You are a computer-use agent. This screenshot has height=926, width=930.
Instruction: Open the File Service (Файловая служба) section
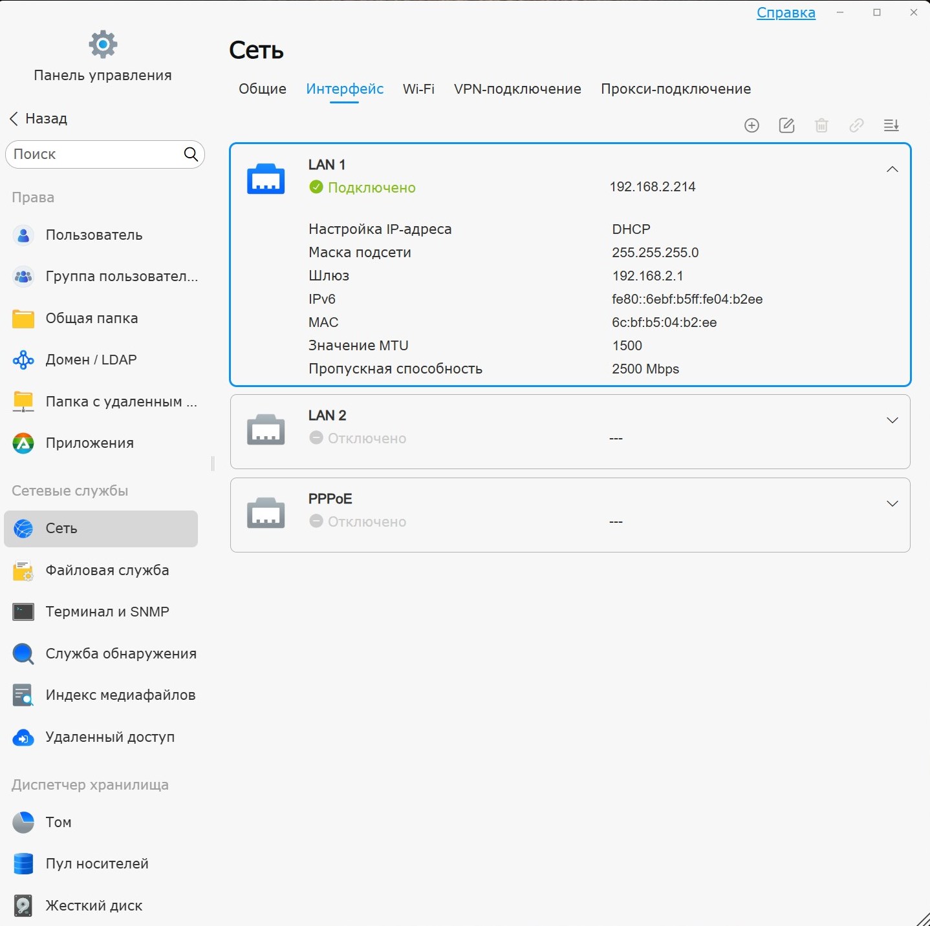(107, 570)
